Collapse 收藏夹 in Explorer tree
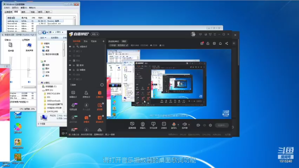Screen dimensions: 299x168 46,43
